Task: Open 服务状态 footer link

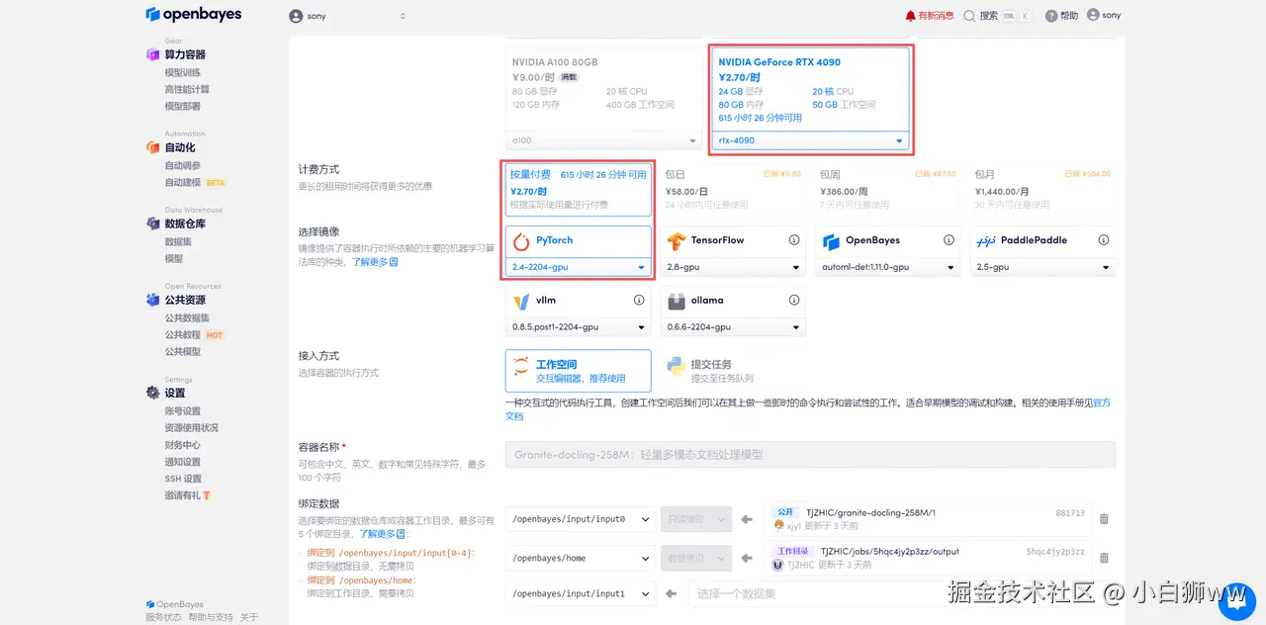Action: click(163, 617)
